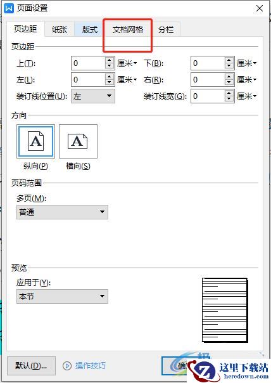Click the play icon beside 操作技巧
Viewport: 271px width, 383px height.
pyautogui.click(x=67, y=366)
